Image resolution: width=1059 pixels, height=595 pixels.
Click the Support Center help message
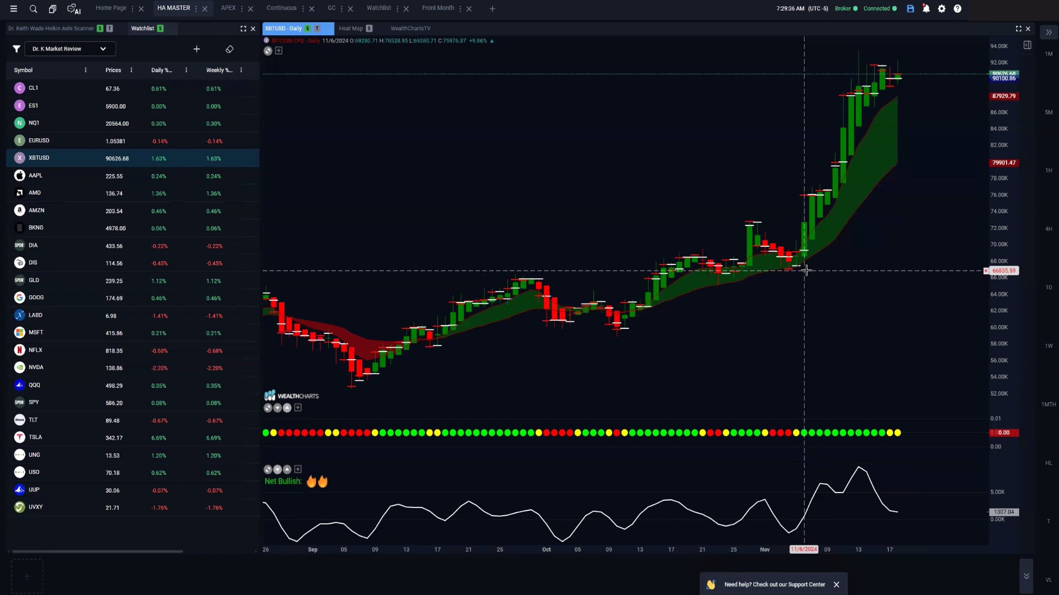[774, 585]
